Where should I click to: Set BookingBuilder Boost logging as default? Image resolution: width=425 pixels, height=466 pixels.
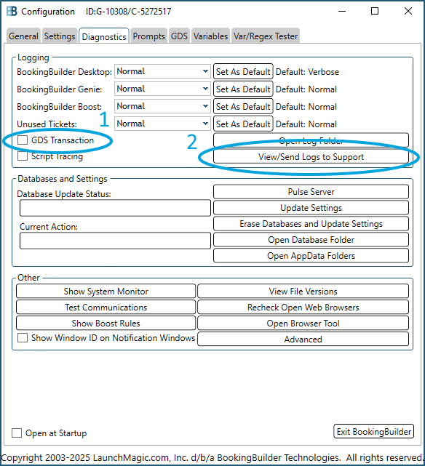[x=243, y=107]
